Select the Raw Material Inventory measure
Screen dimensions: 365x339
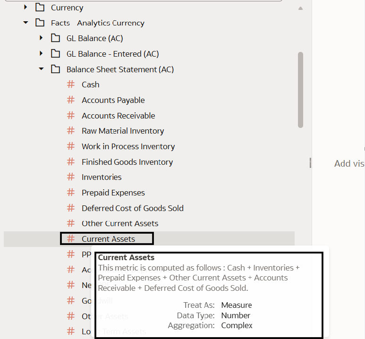[123, 131]
